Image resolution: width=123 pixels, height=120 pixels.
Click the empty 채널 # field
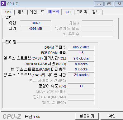pyautogui.click(x=97, y=23)
